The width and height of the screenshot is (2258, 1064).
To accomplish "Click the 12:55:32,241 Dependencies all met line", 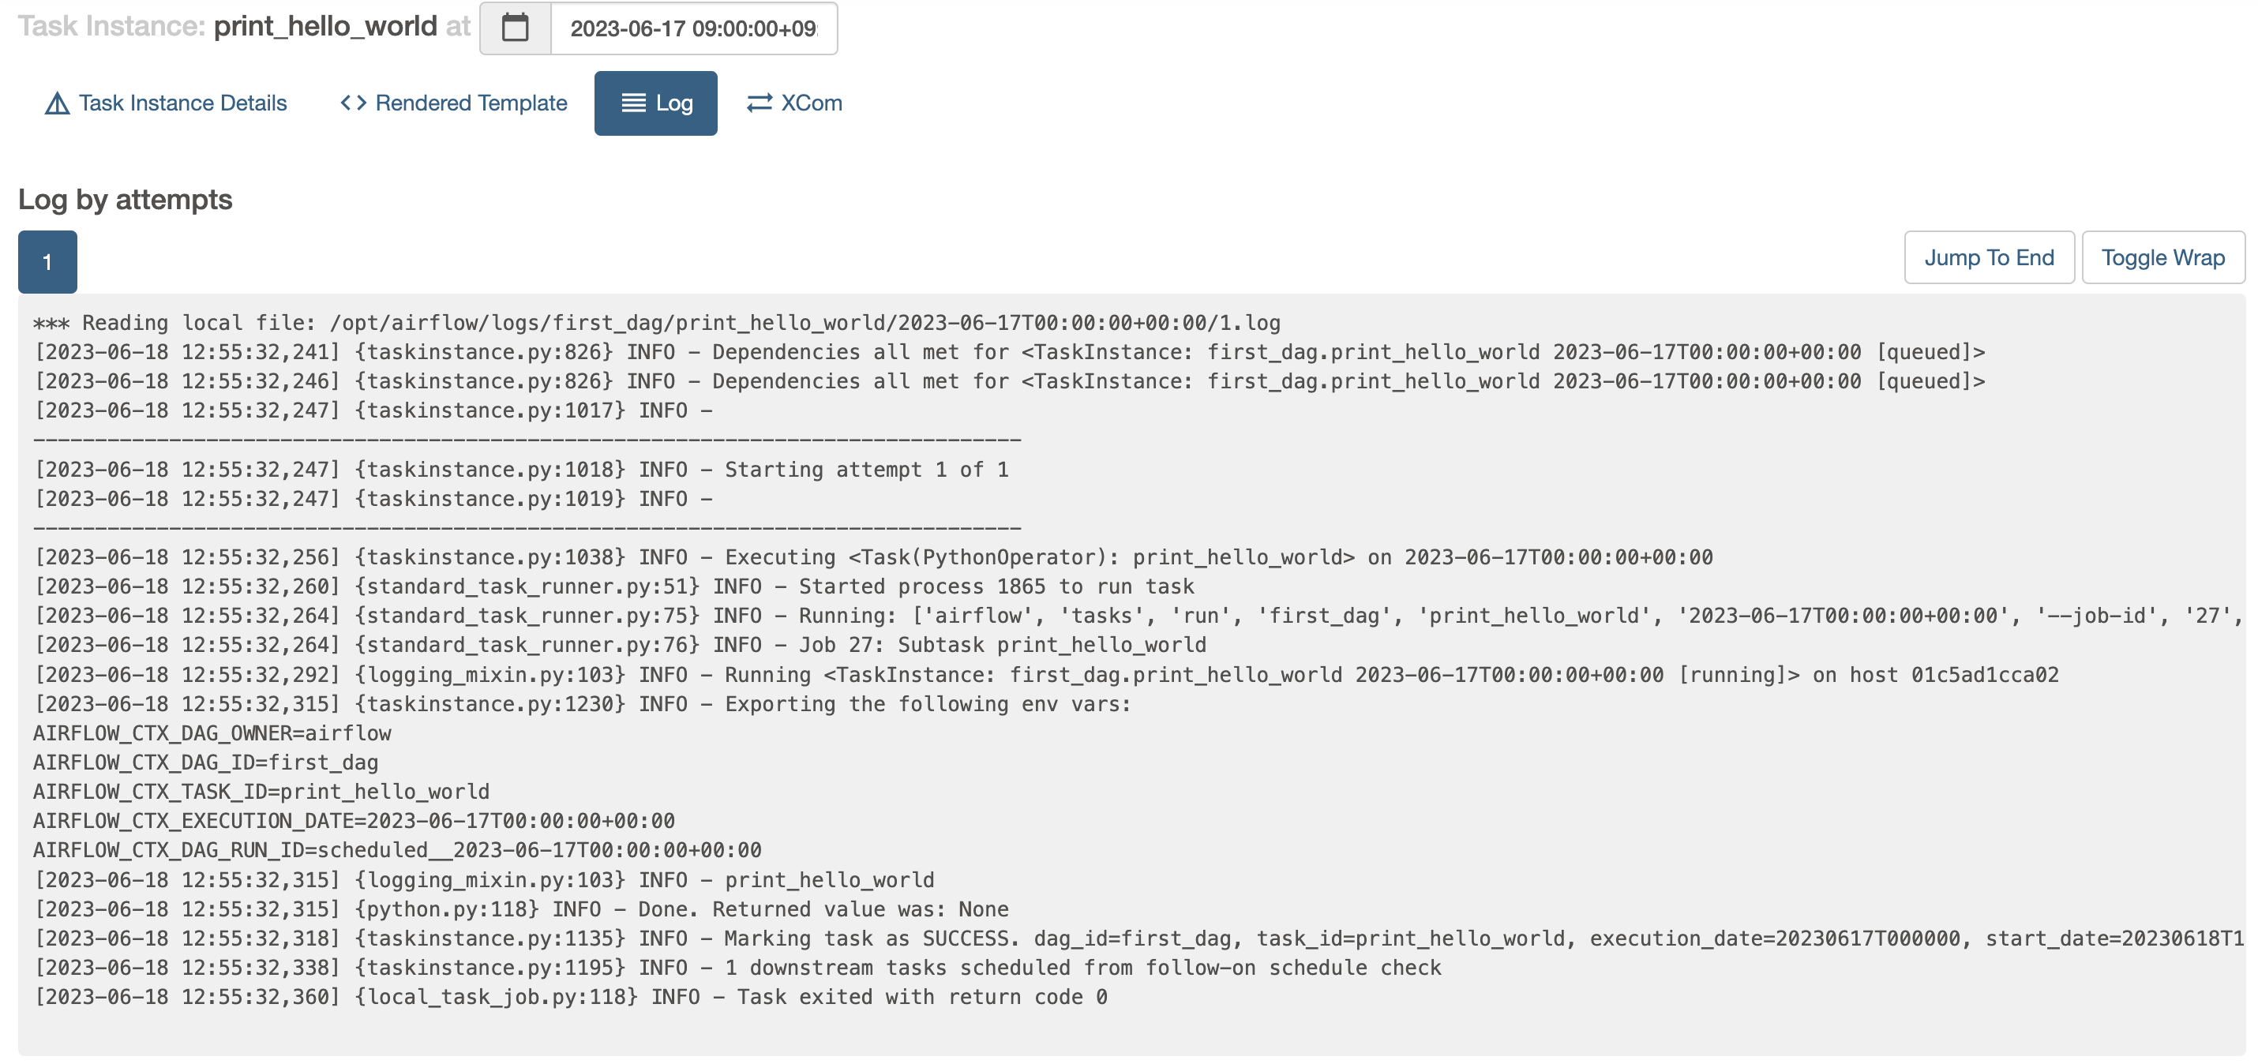I will click(1009, 352).
